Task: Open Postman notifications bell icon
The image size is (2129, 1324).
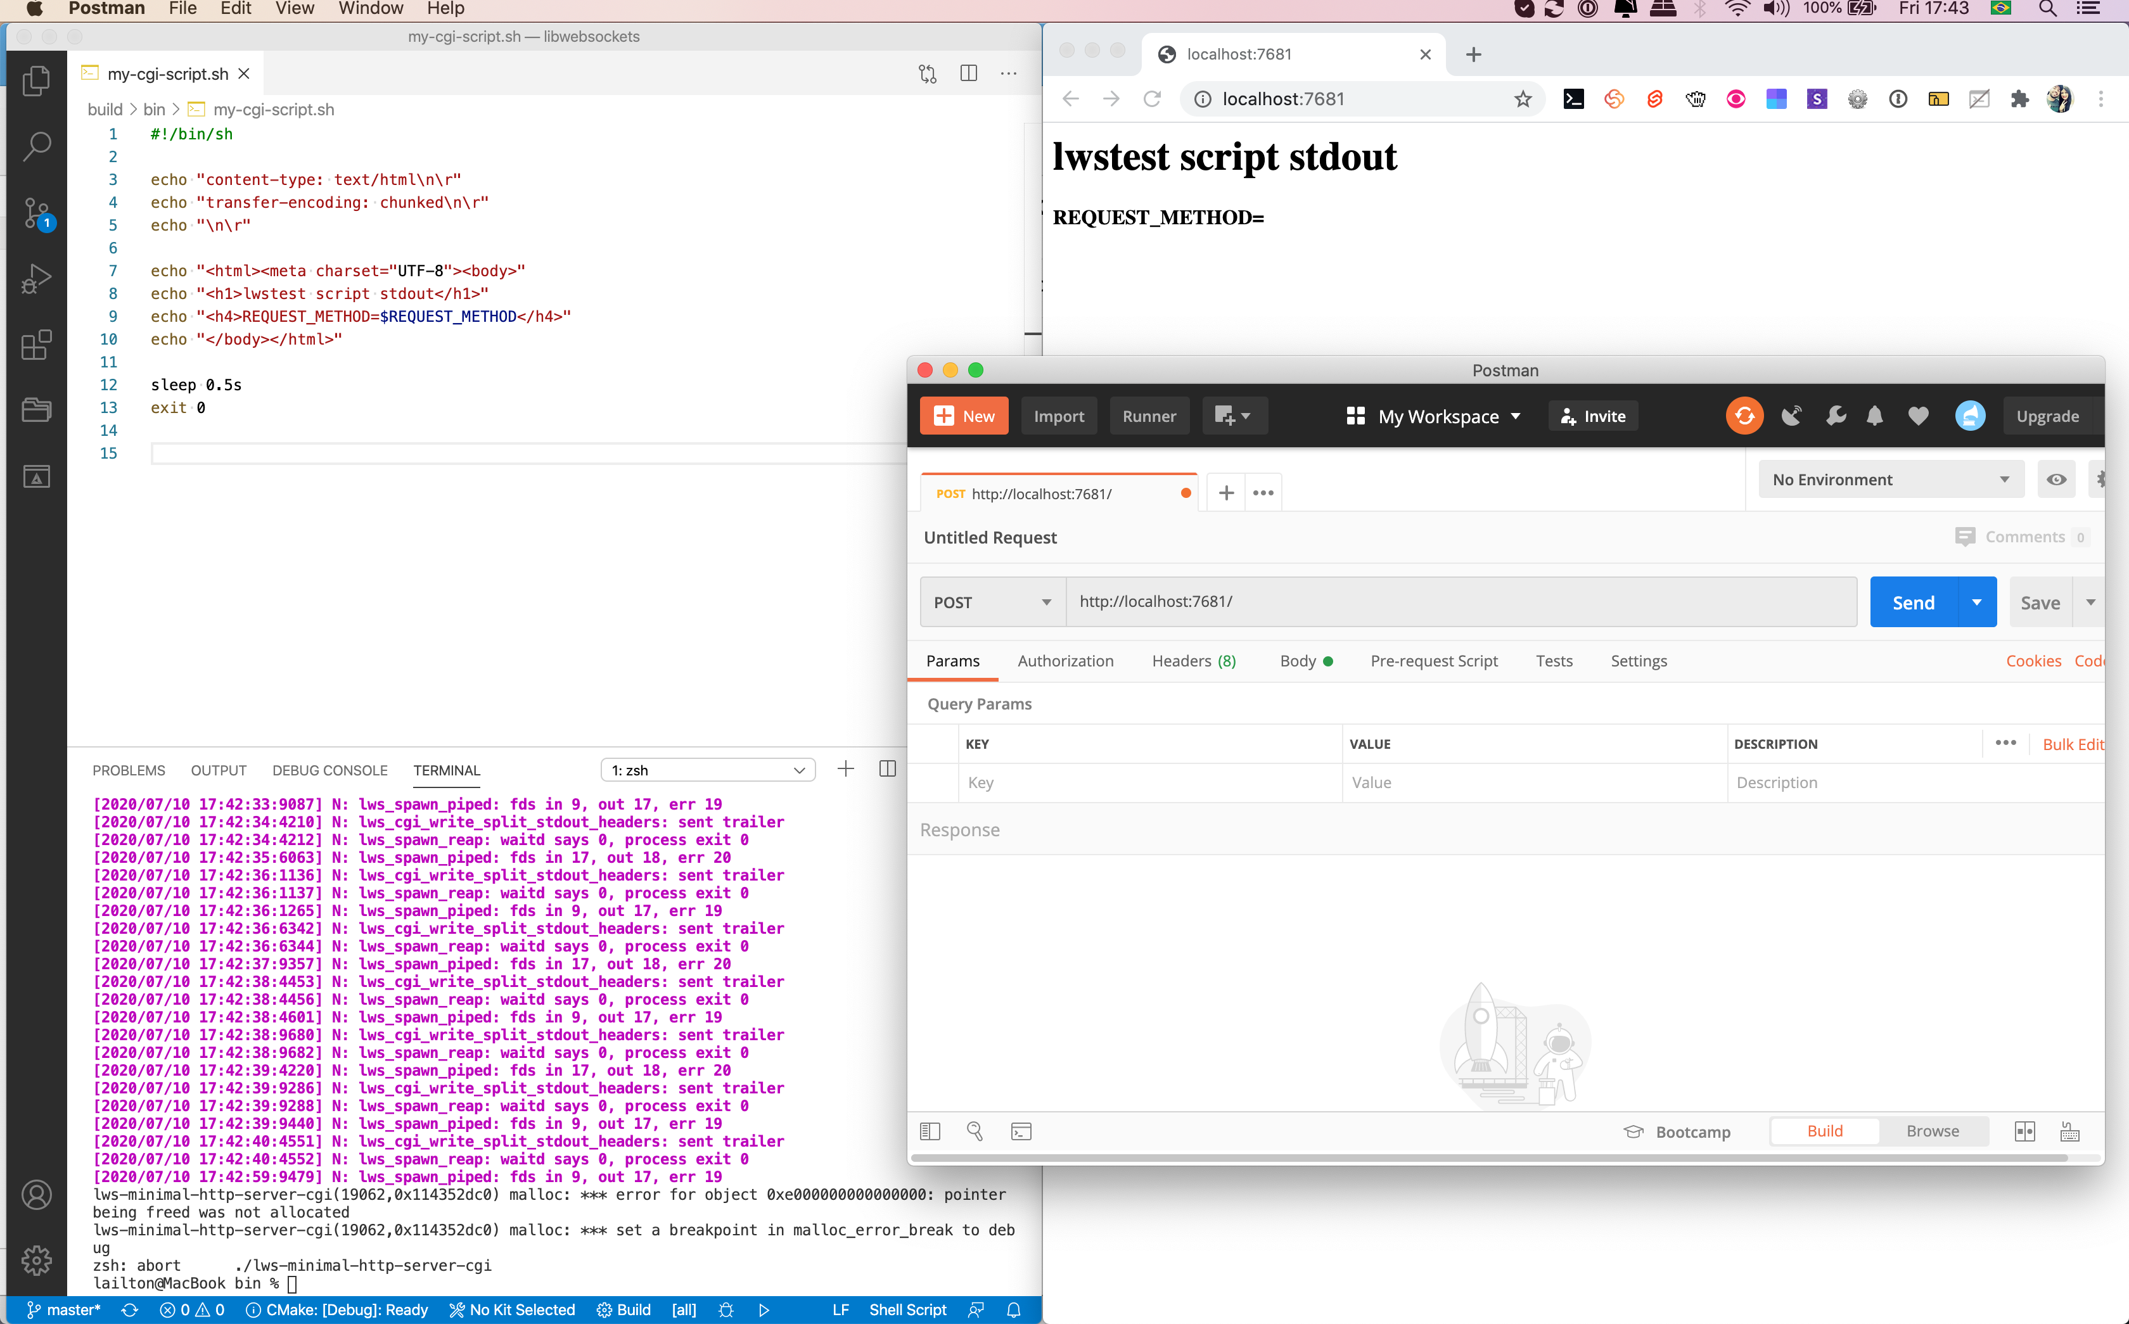Action: pos(1874,416)
